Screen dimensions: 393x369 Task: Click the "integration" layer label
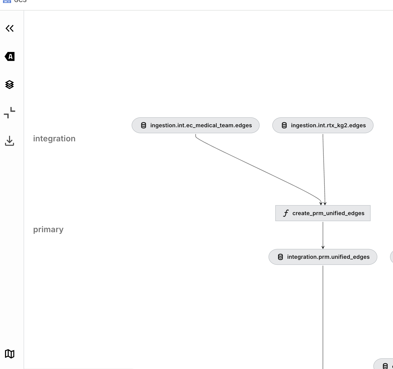(54, 138)
